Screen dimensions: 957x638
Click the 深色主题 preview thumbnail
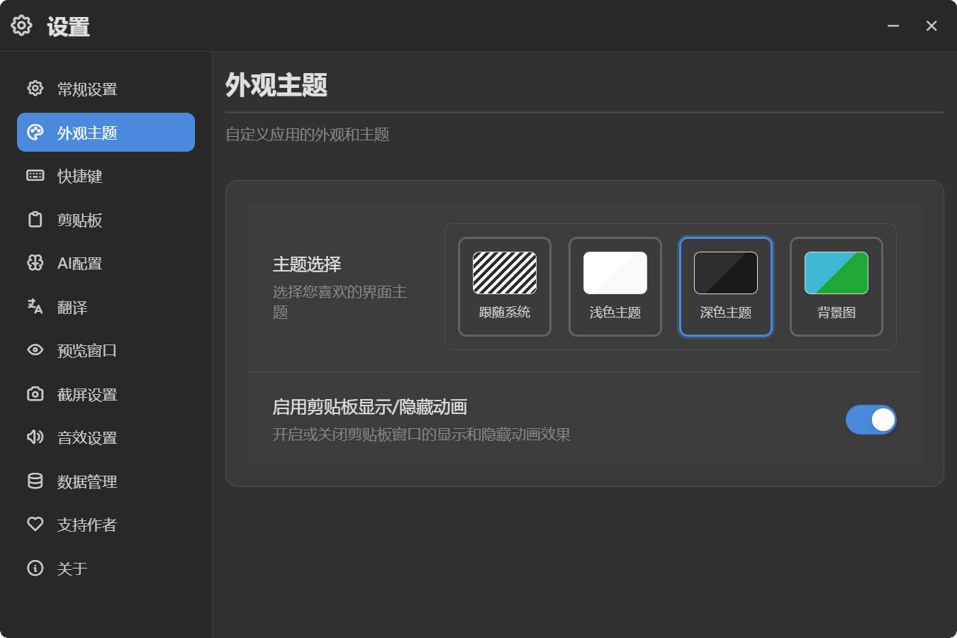click(725, 272)
